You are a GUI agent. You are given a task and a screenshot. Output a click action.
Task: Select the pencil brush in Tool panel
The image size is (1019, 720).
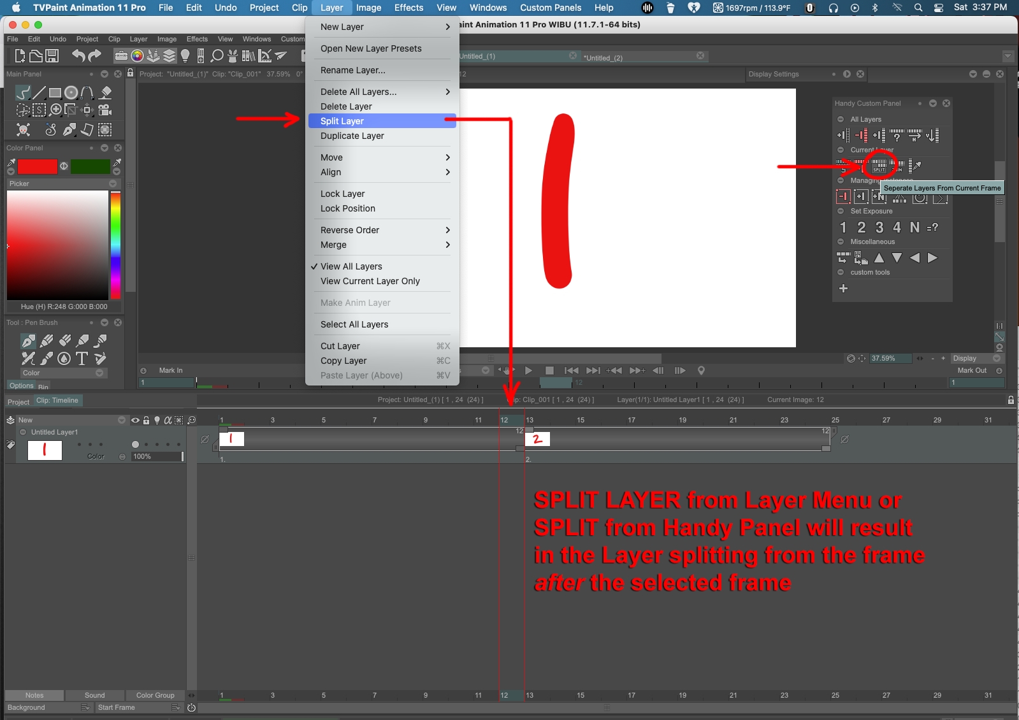tap(47, 341)
